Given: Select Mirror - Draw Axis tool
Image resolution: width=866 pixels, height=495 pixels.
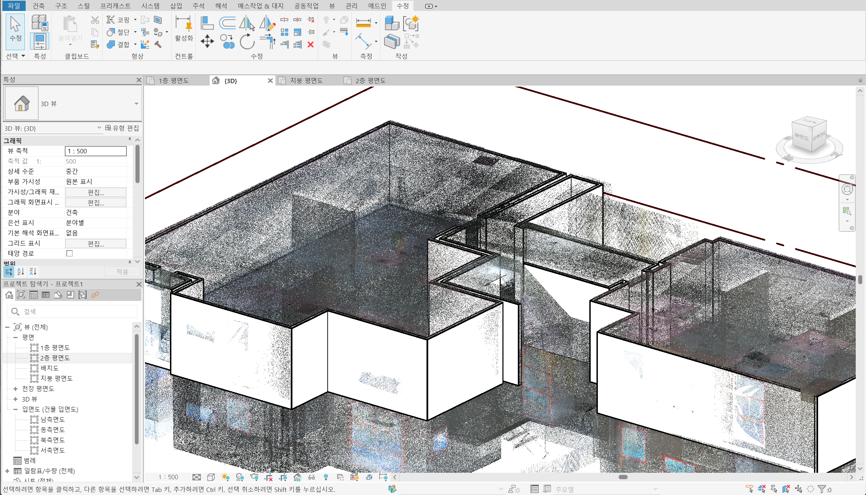Looking at the screenshot, I should coord(267,23).
